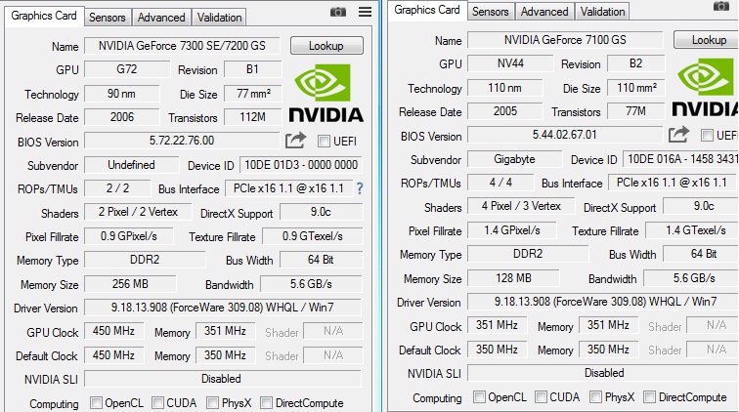Click Subvendor field showing Undefined
Image resolution: width=739 pixels, height=412 pixels.
132,165
